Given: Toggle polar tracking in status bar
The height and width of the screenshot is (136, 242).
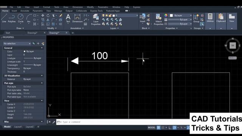Looking at the screenshot, I should click(174, 128).
